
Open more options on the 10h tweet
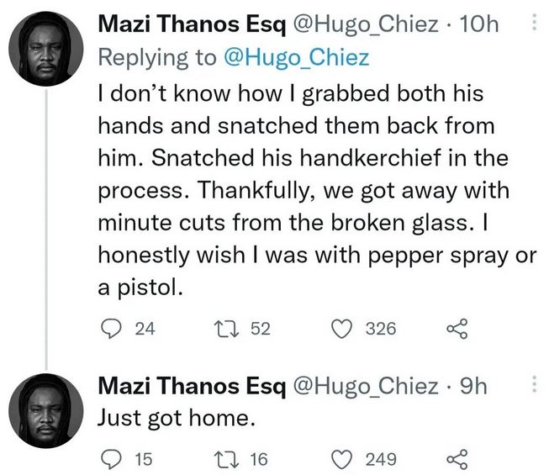pos(532,24)
